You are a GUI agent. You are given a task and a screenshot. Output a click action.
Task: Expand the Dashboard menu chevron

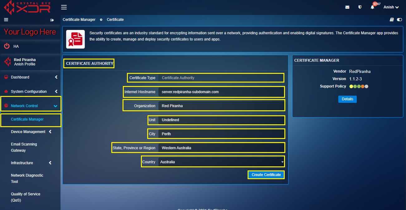(x=56, y=77)
